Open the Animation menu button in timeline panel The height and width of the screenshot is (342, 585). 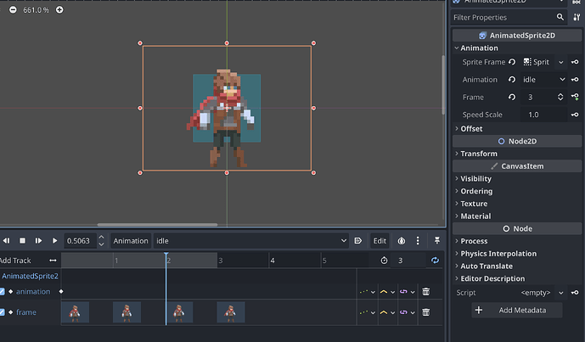(x=131, y=240)
